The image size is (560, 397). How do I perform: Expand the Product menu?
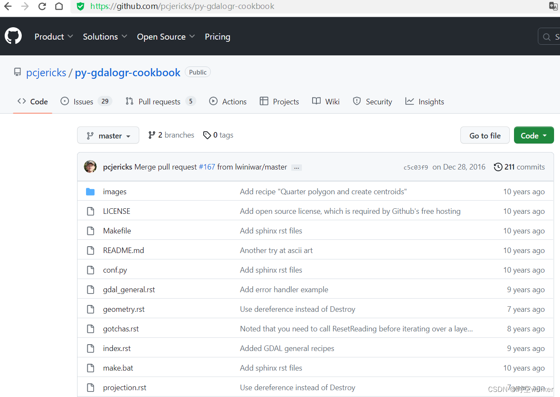(54, 37)
